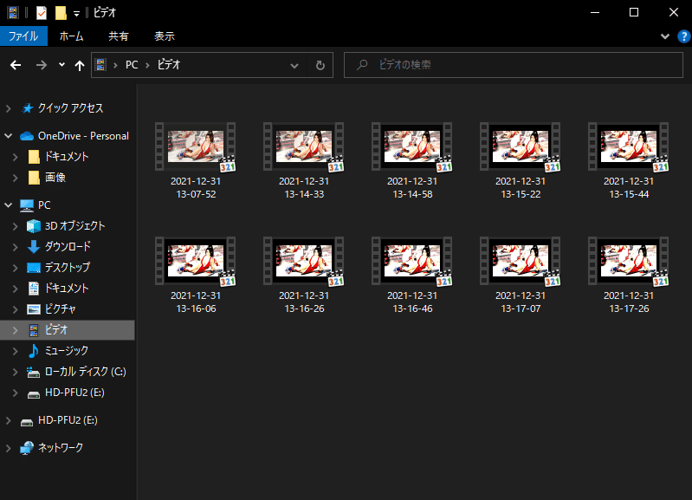
Task: Expand the ribbon with the chevron
Action: pyautogui.click(x=664, y=36)
